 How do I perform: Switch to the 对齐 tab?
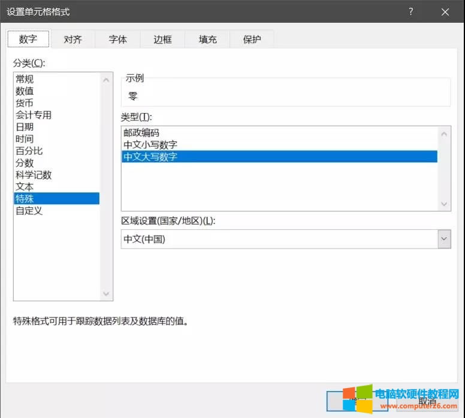click(73, 40)
